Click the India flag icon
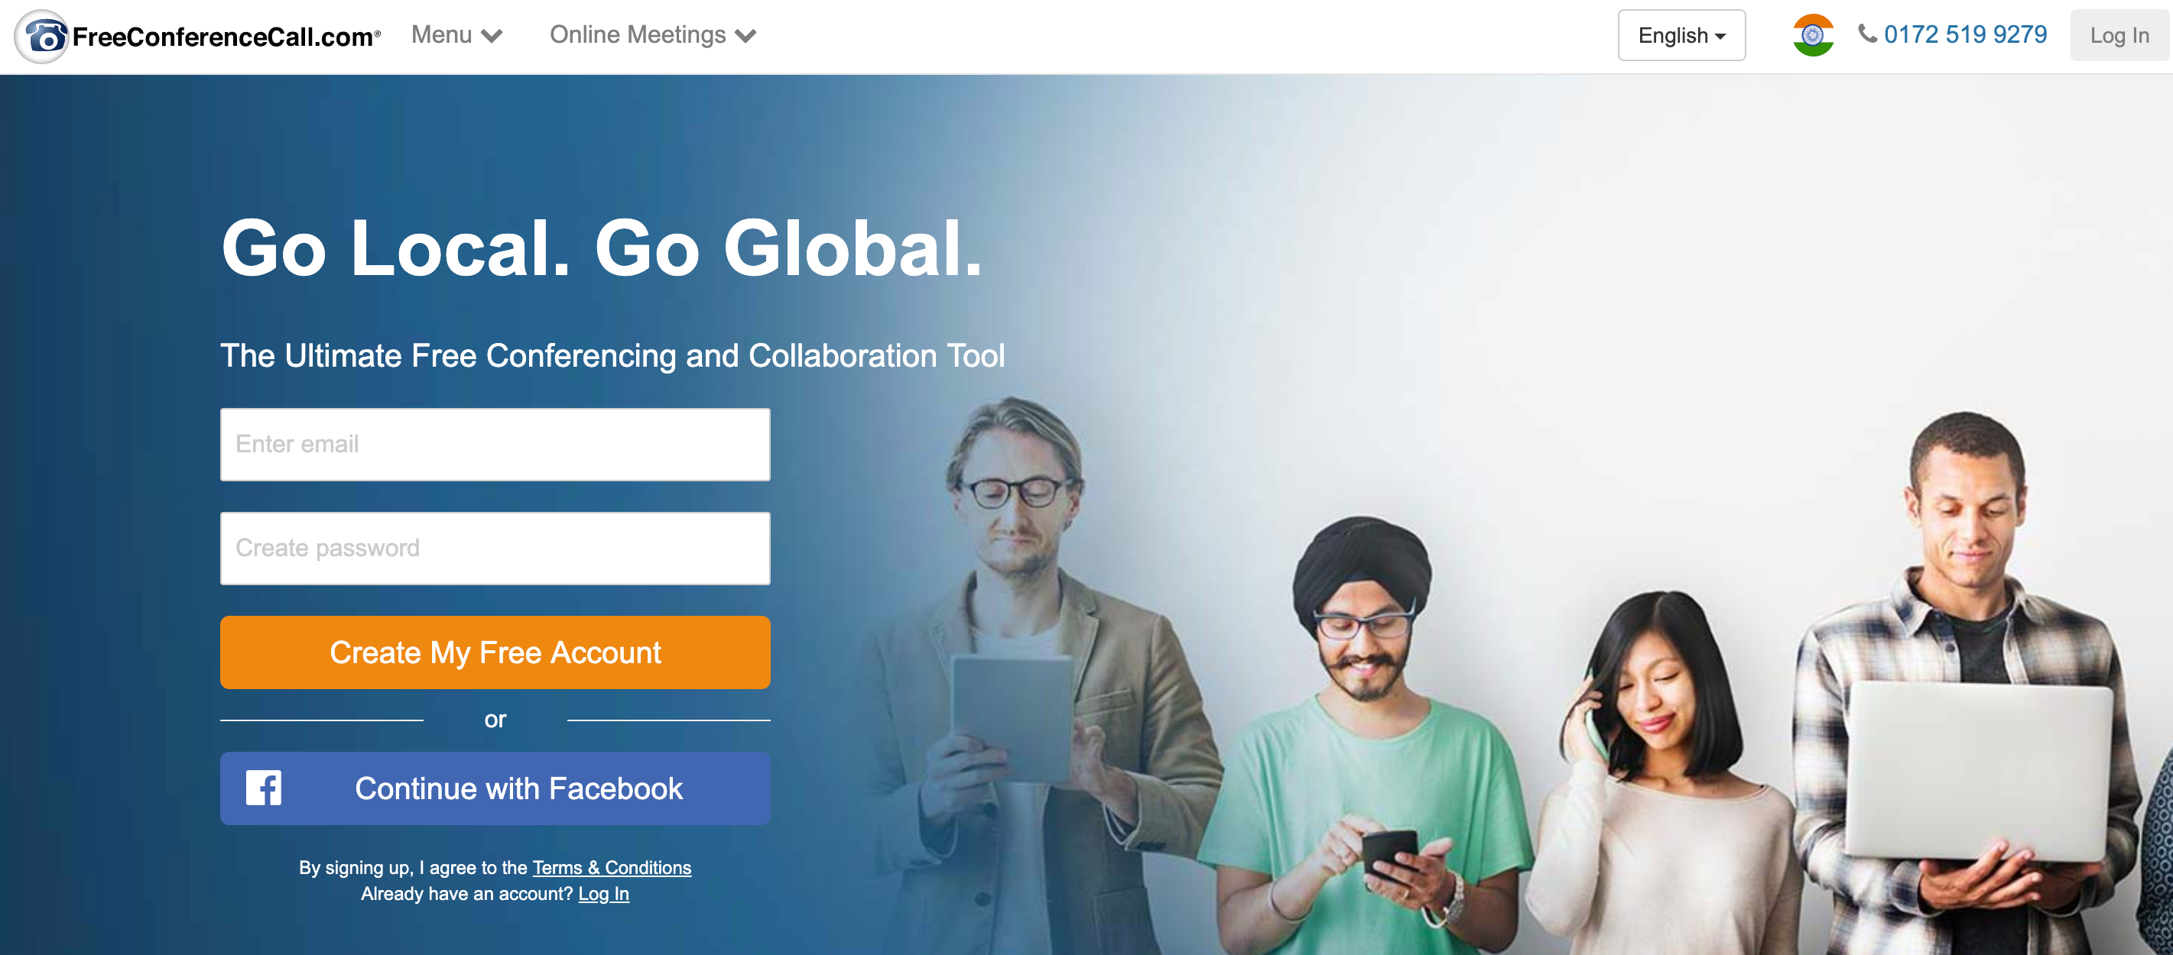The image size is (2173, 955). coord(1813,35)
